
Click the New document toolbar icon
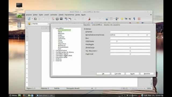[29, 19]
